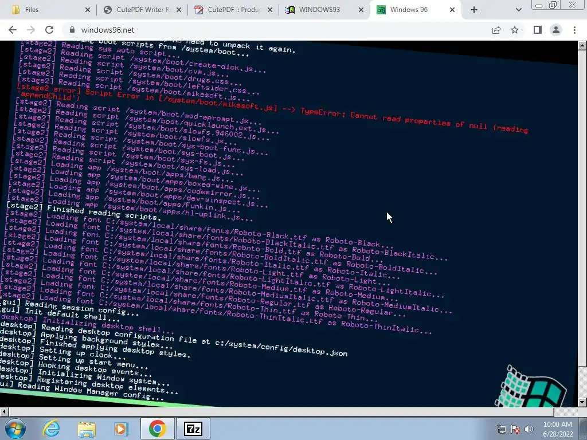This screenshot has height=440, width=587.
Task: Close the Windows 96 tab
Action: click(452, 10)
